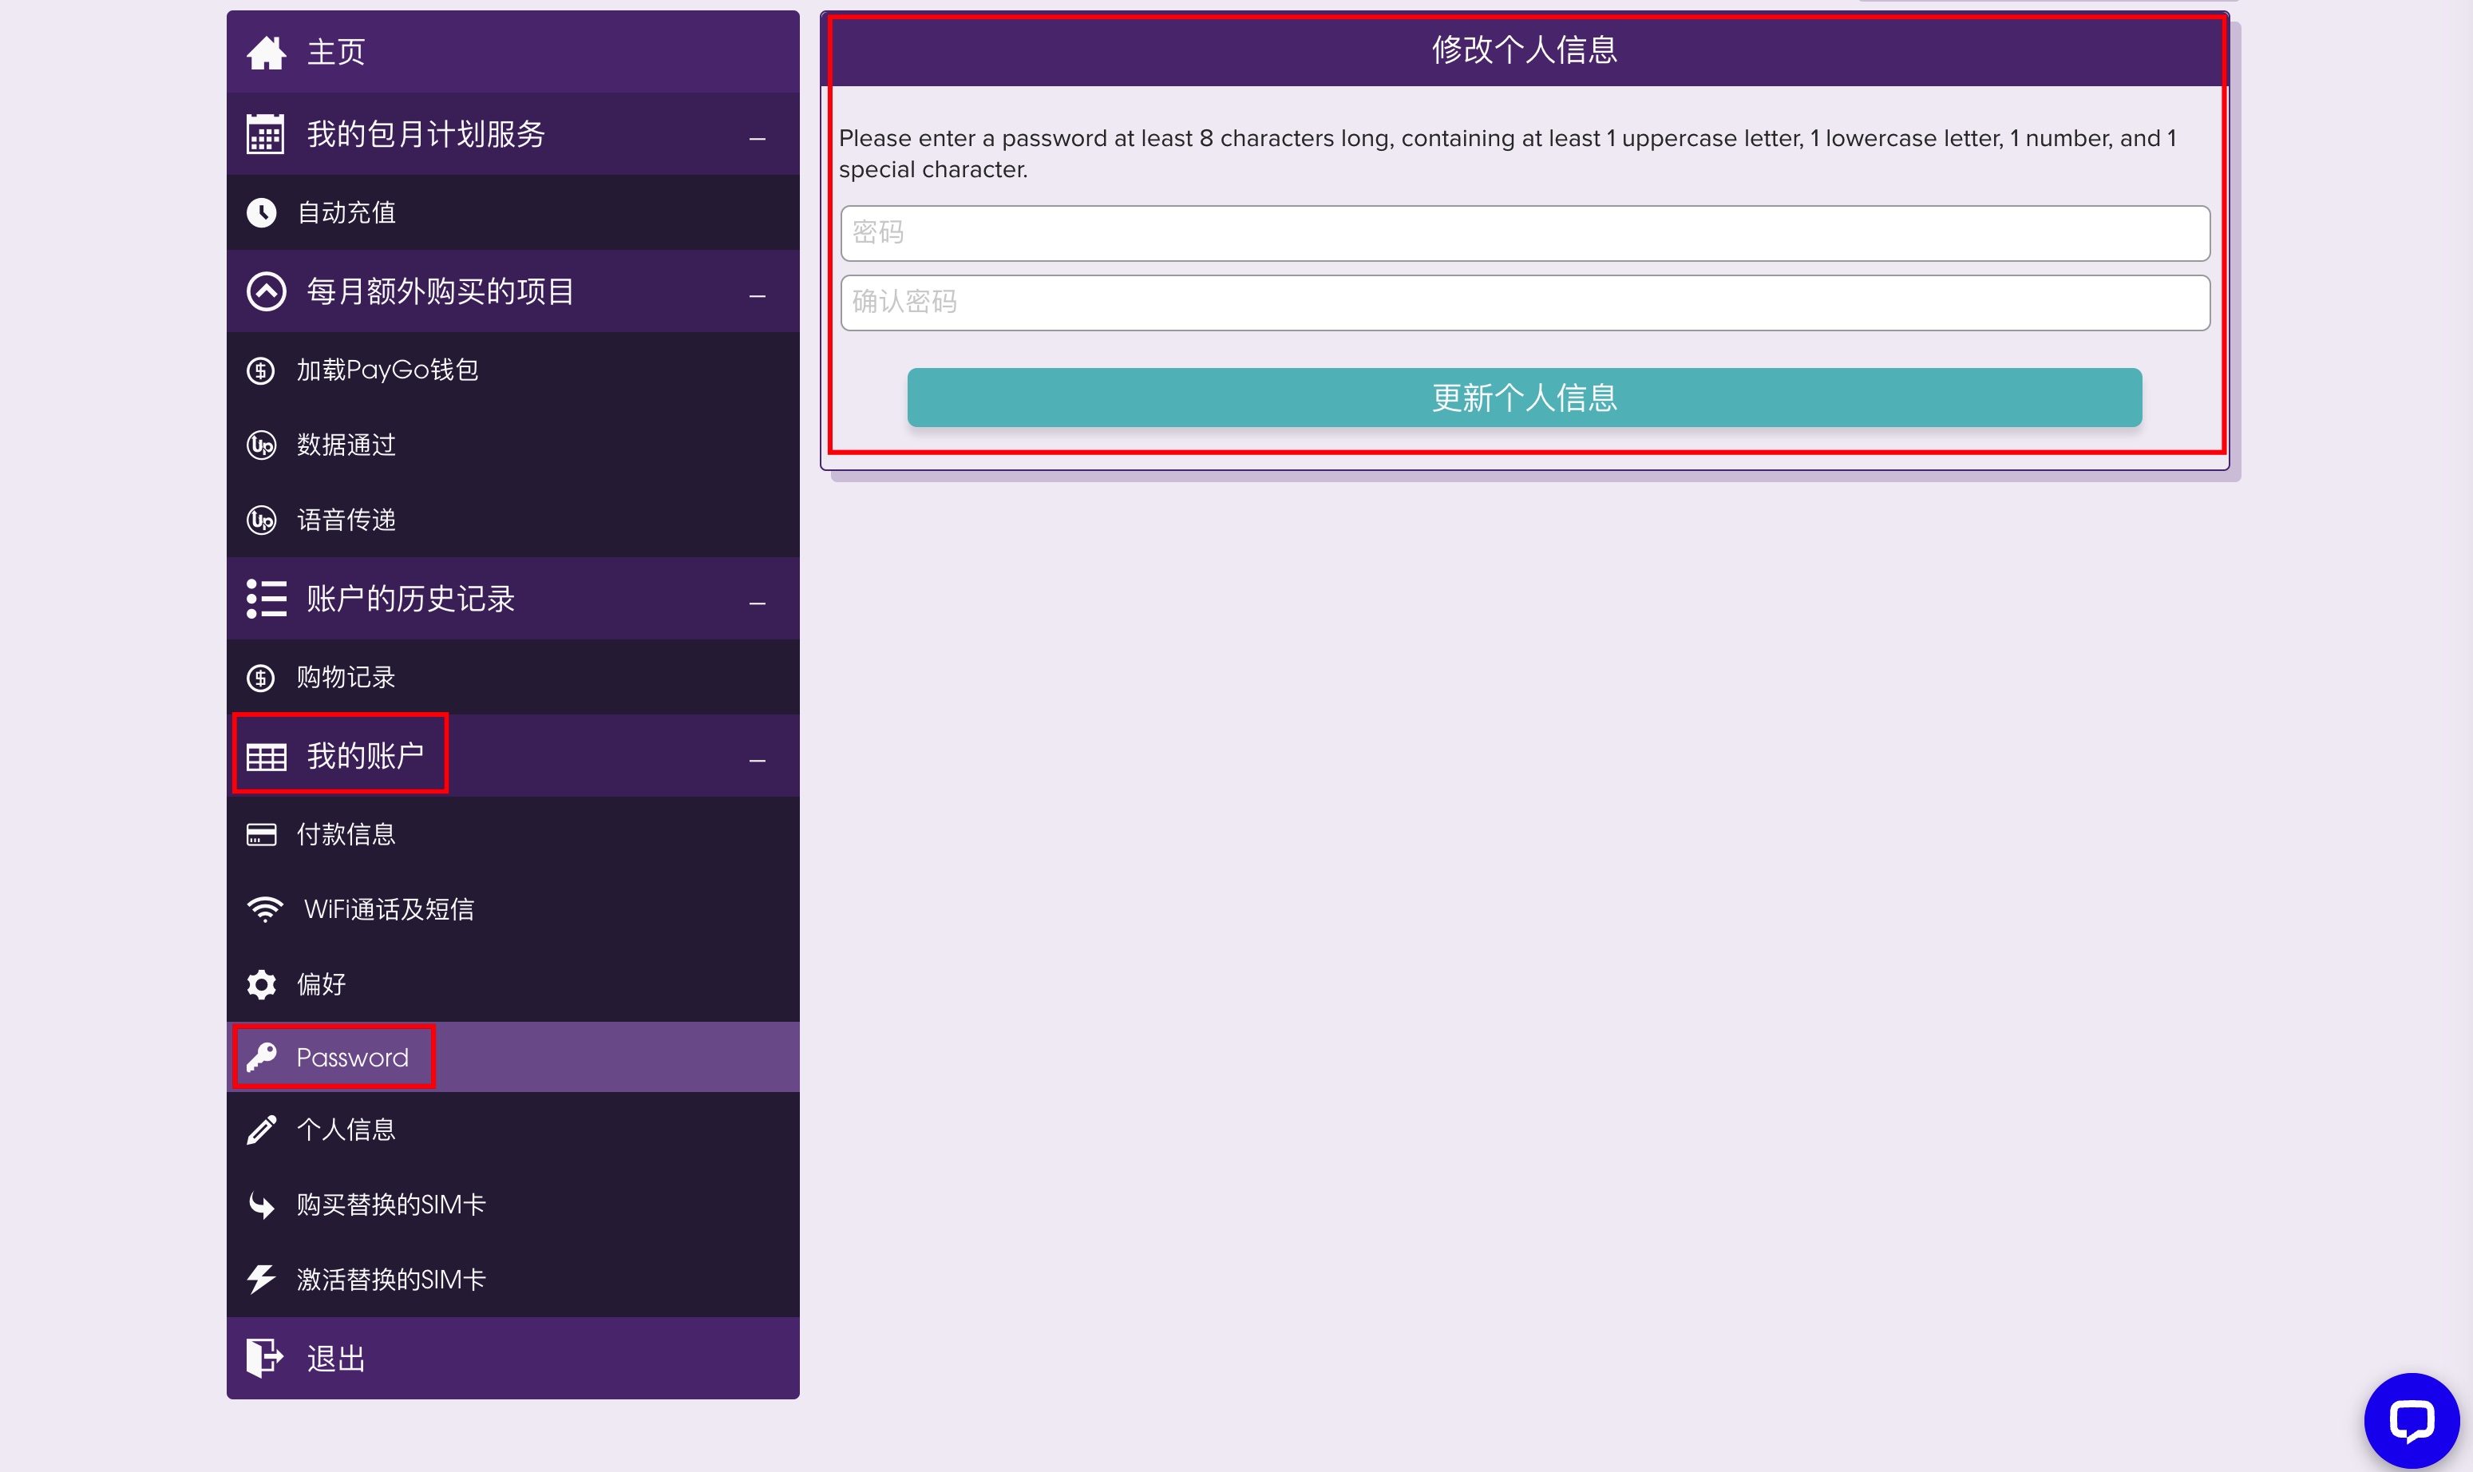
Task: Open 数据通过 menu item
Action: [x=512, y=445]
